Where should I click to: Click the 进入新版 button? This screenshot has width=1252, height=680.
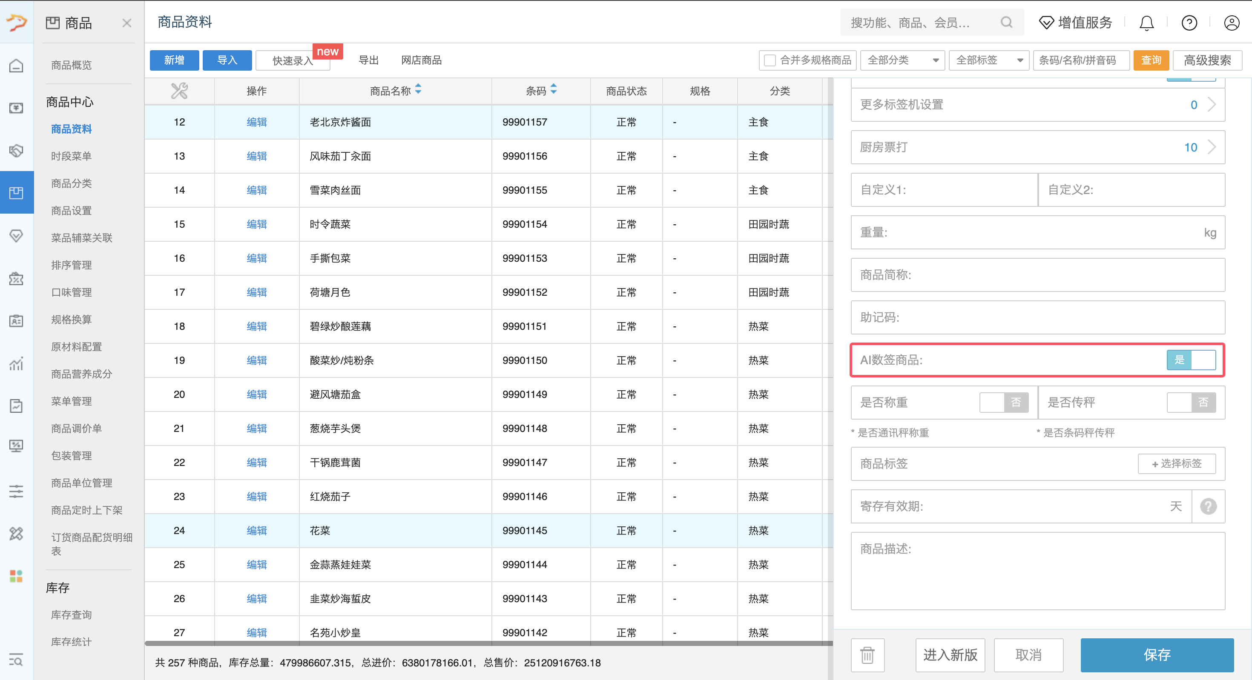point(950,655)
